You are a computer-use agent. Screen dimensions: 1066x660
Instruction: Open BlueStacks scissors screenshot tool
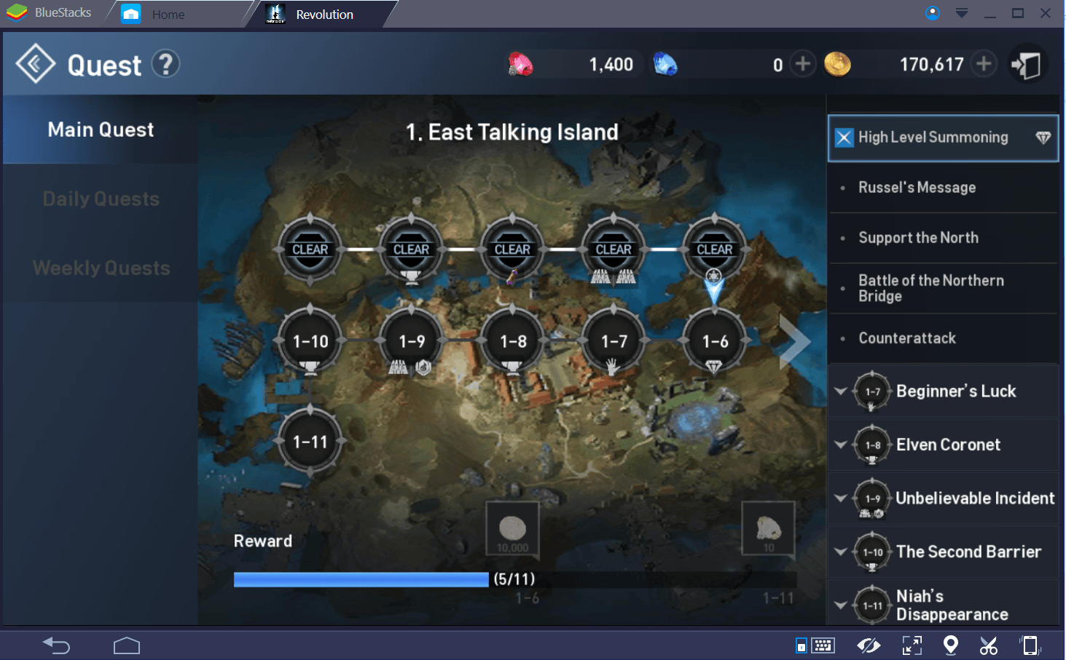click(x=989, y=645)
